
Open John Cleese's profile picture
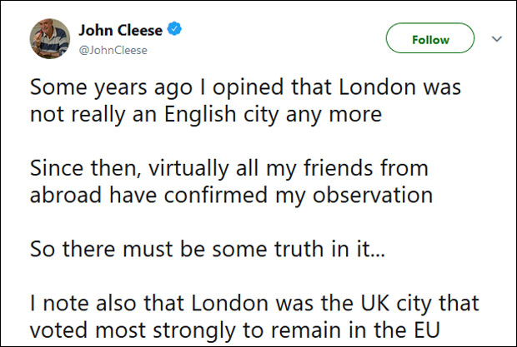click(49, 39)
